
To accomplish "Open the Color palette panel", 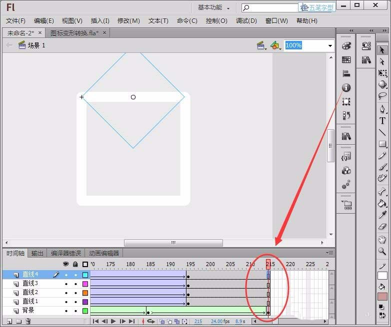I will [x=346, y=46].
